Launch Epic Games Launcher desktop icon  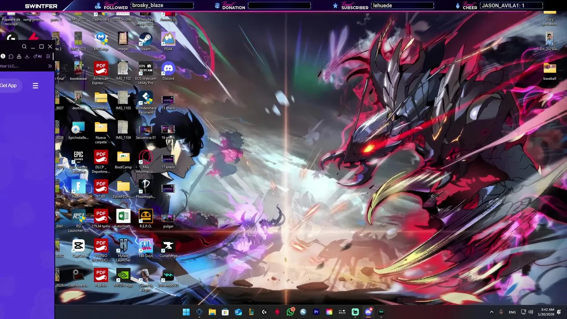click(78, 162)
